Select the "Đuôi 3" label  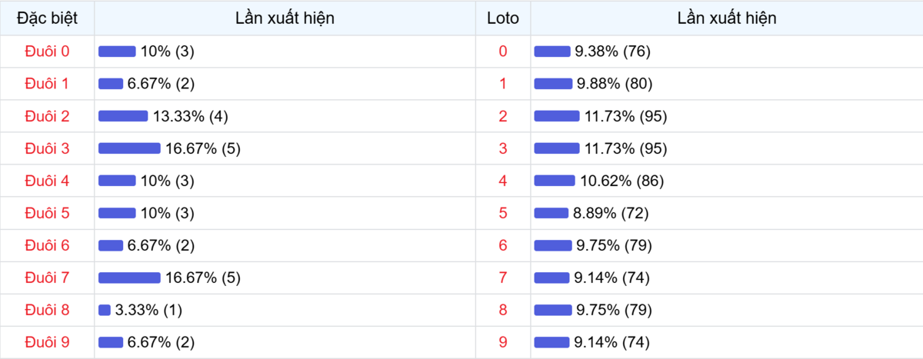[47, 148]
